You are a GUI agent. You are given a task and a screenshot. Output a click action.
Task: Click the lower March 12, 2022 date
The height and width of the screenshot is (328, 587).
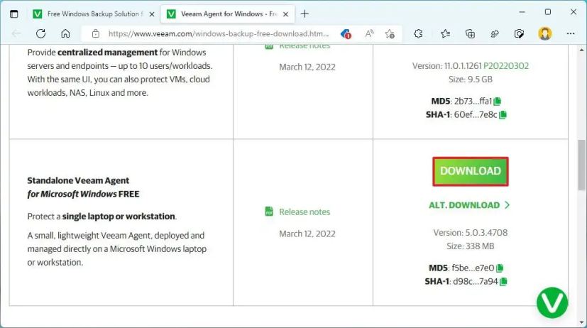pyautogui.click(x=307, y=234)
